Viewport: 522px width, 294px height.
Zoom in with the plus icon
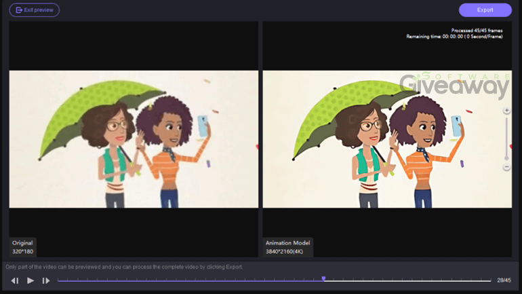point(506,111)
